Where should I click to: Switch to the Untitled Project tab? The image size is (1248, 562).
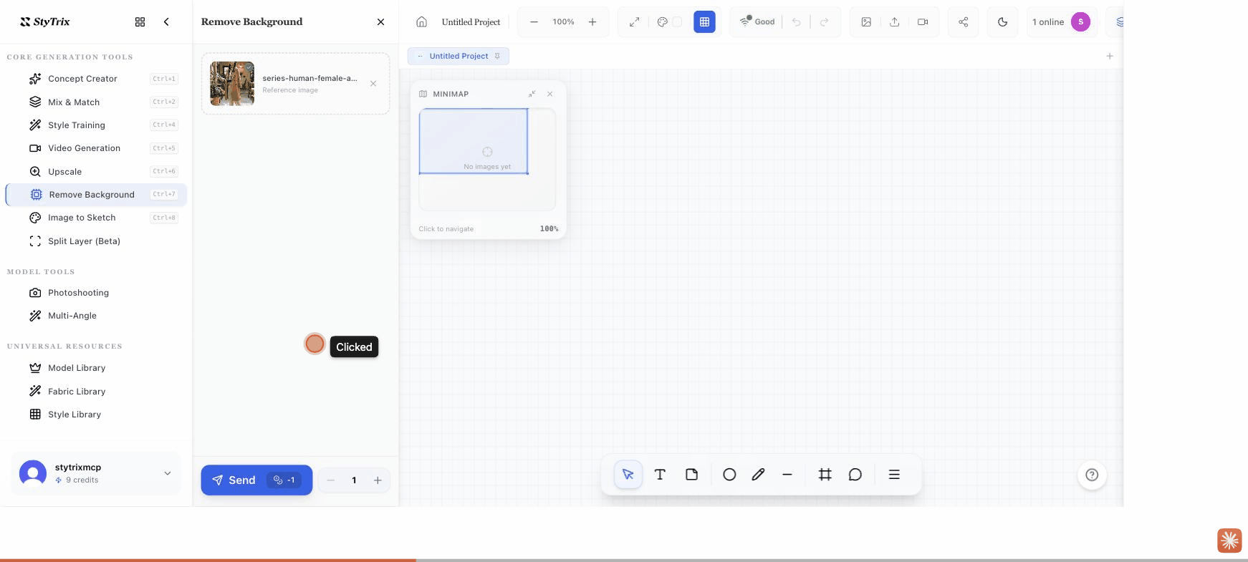coord(459,56)
